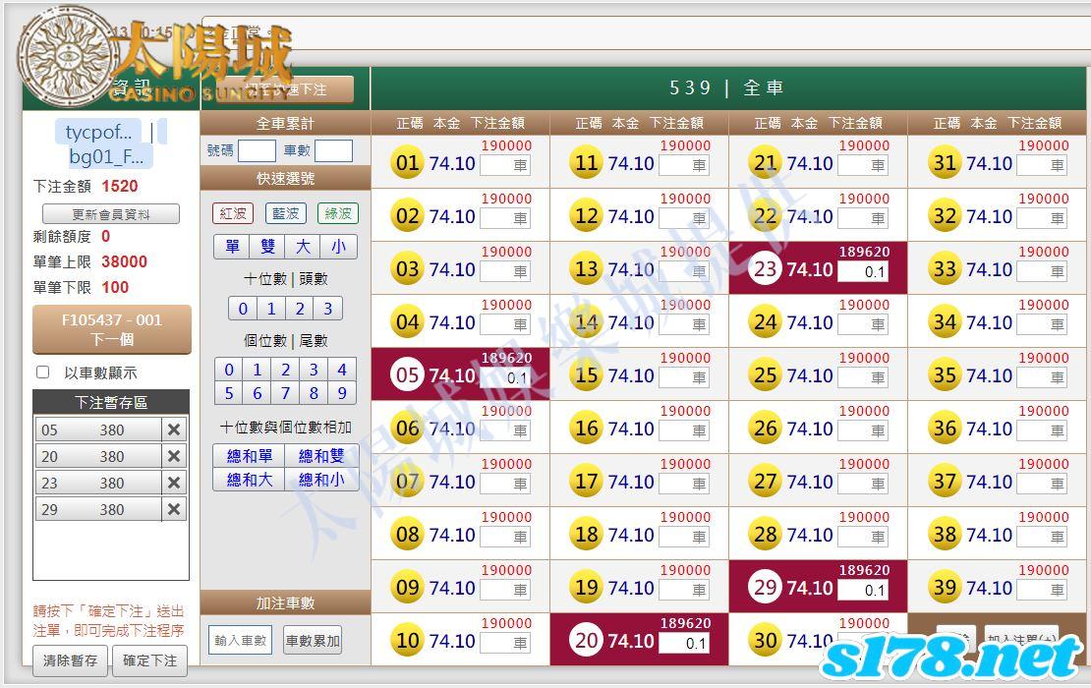Viewport: 1091px width, 688px height.
Task: Select odd numbers with 單
Action: click(232, 247)
